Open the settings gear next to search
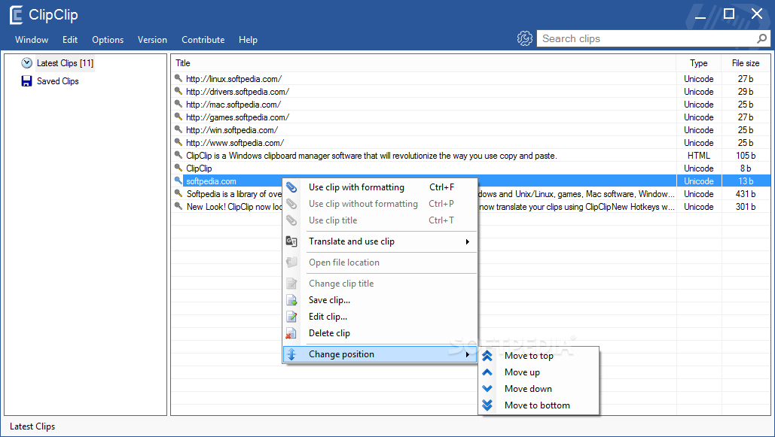 pos(524,38)
